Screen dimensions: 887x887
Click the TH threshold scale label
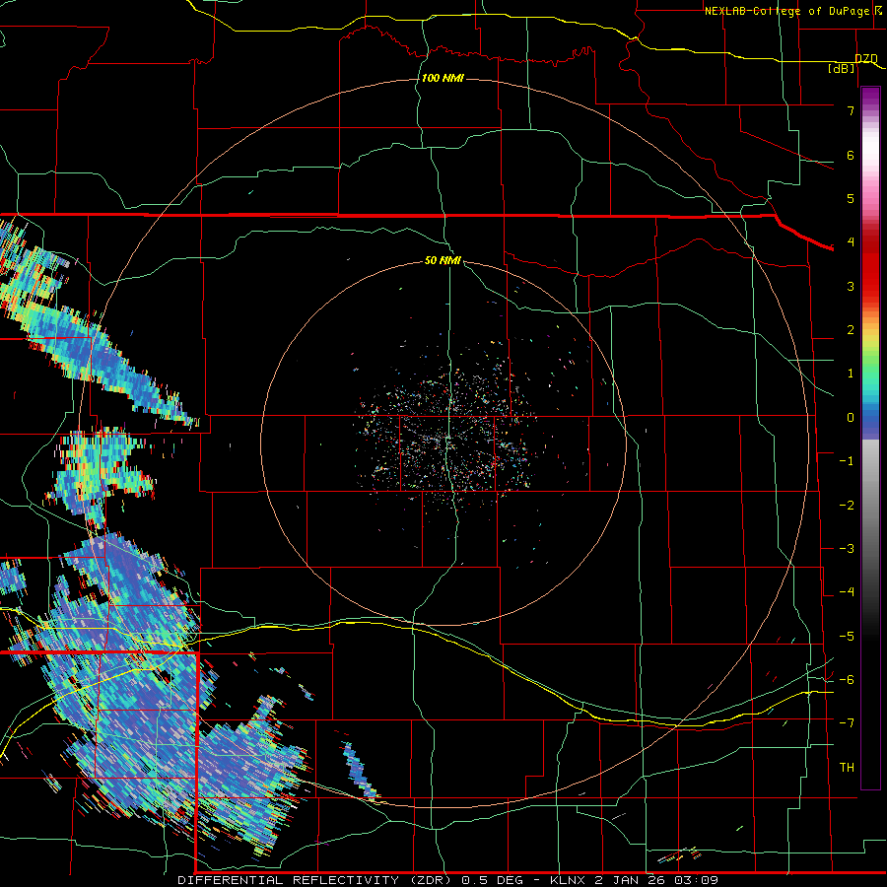[847, 768]
